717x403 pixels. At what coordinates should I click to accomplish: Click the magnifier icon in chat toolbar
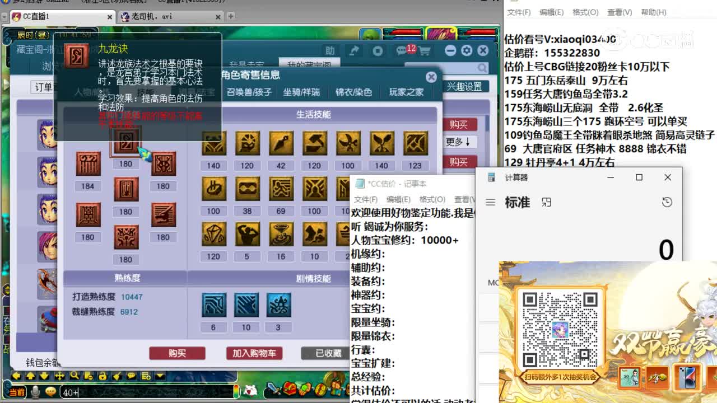click(x=74, y=376)
